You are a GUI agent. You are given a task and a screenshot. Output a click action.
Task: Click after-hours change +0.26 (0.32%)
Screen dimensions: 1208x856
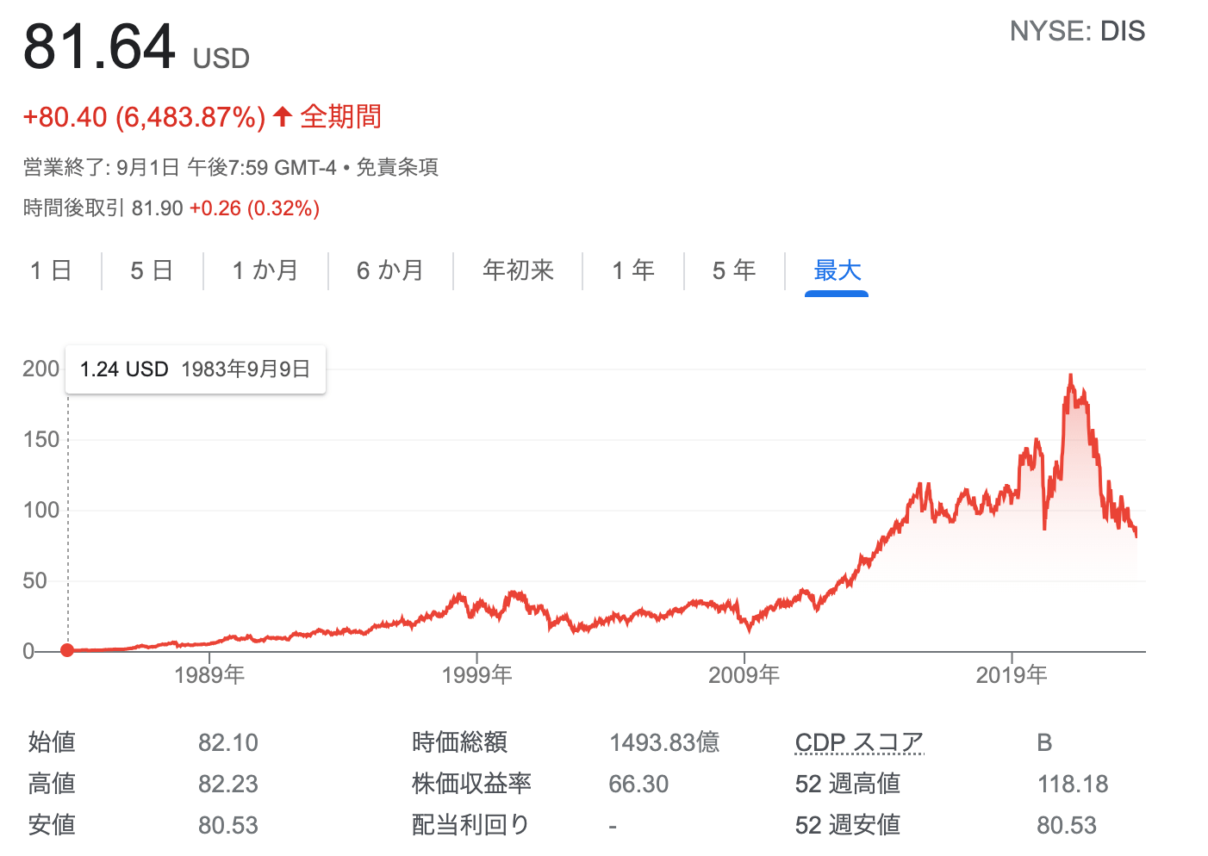click(x=254, y=208)
